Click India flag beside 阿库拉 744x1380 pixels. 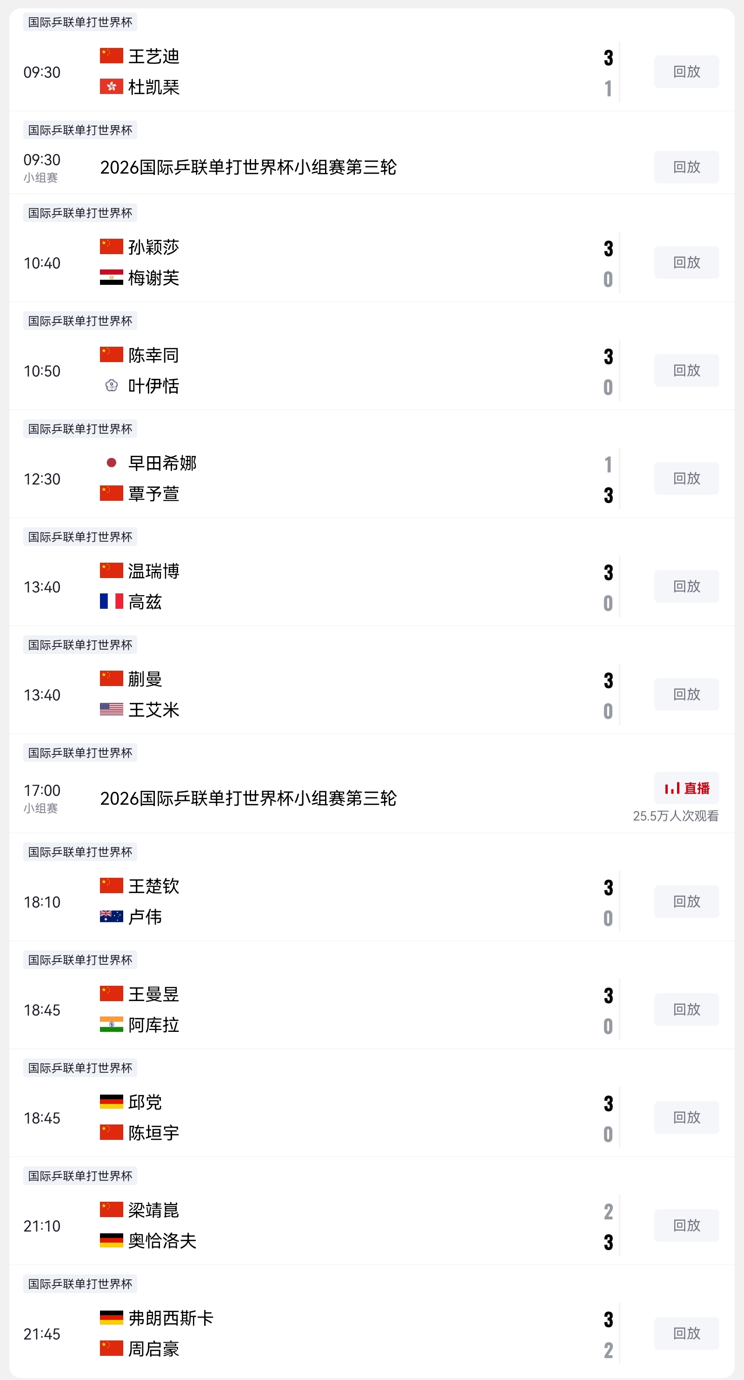[111, 1024]
